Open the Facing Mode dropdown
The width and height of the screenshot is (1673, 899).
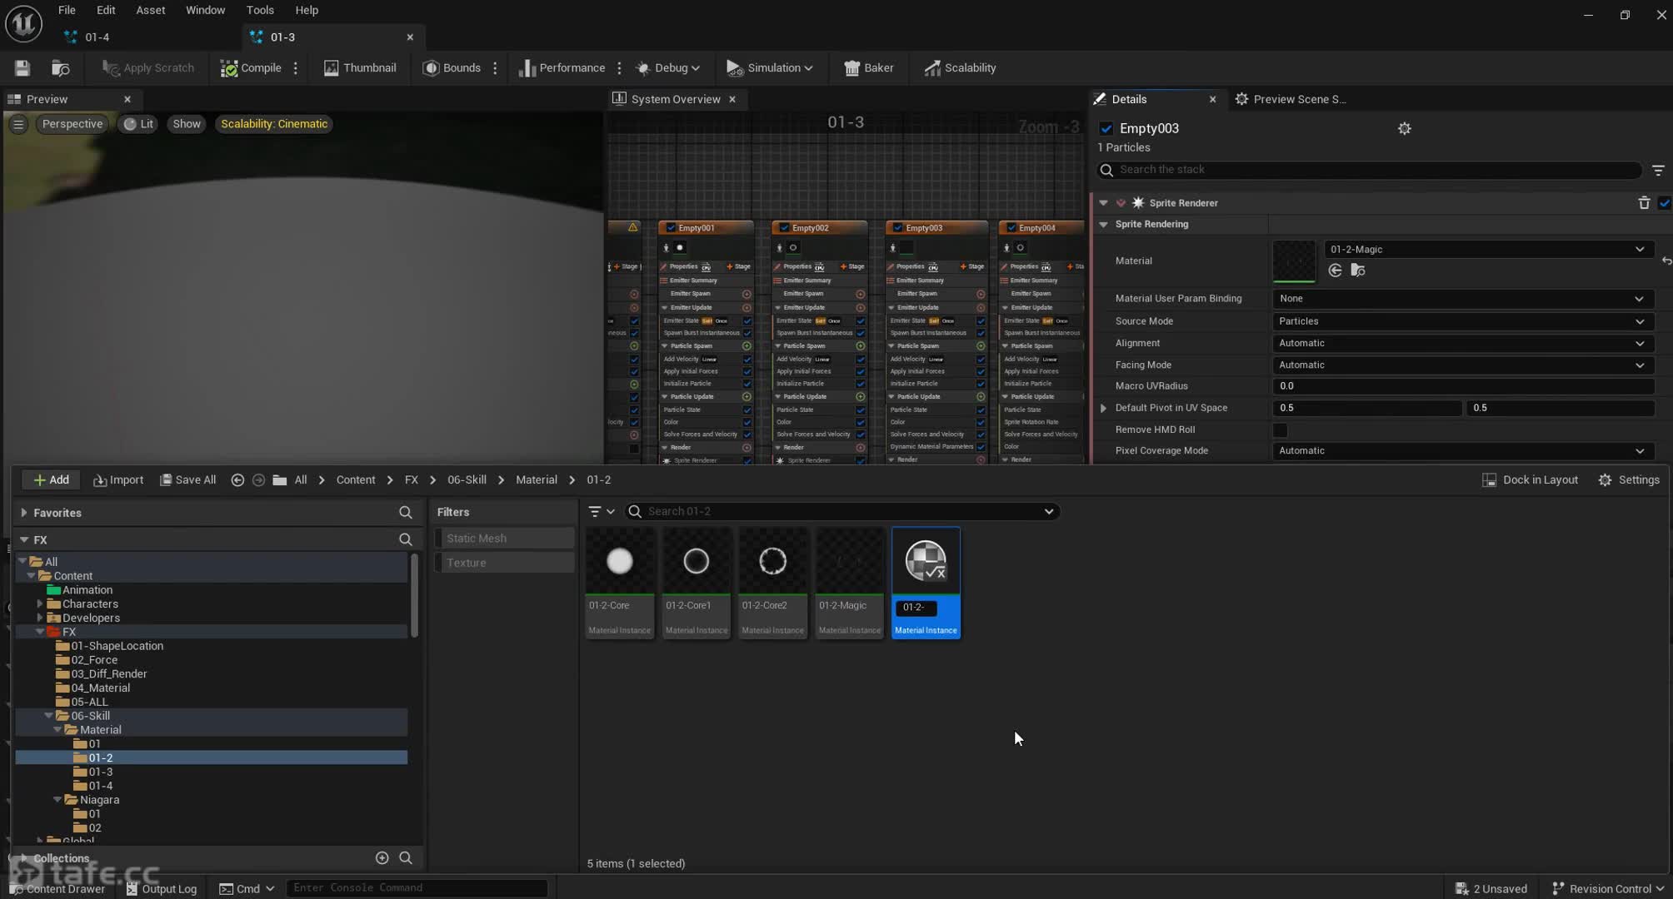click(x=1462, y=365)
